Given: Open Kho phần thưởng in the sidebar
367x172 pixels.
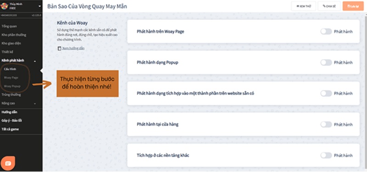Looking at the screenshot, I should pos(14,35).
